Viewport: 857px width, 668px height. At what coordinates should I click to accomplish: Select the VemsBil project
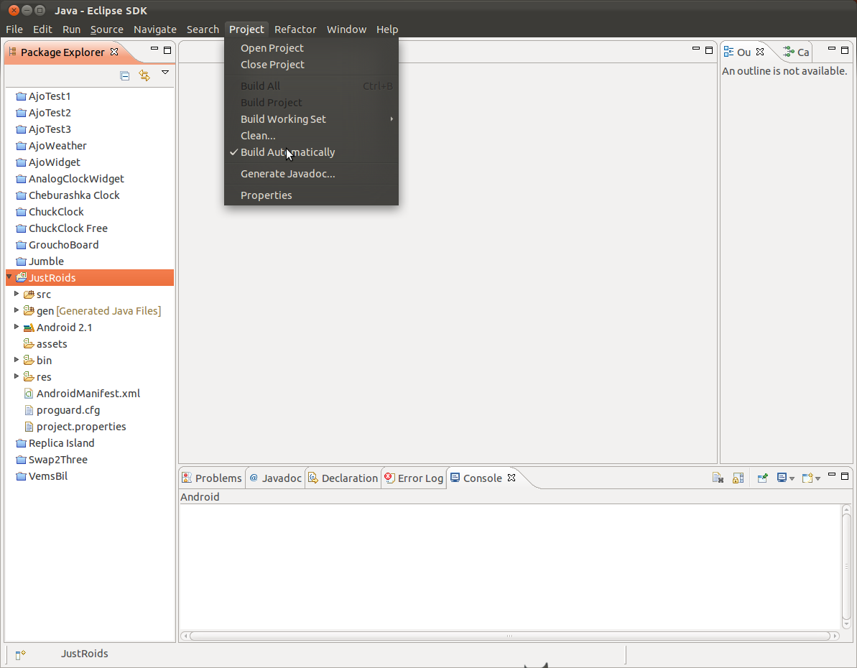tap(42, 476)
